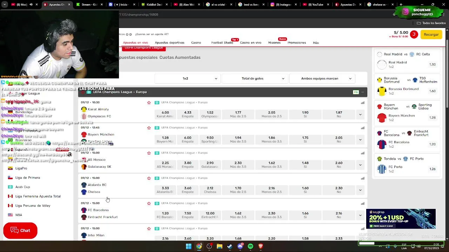Open the Más menu
Screen dimensions: 449x252
[x=316, y=43]
